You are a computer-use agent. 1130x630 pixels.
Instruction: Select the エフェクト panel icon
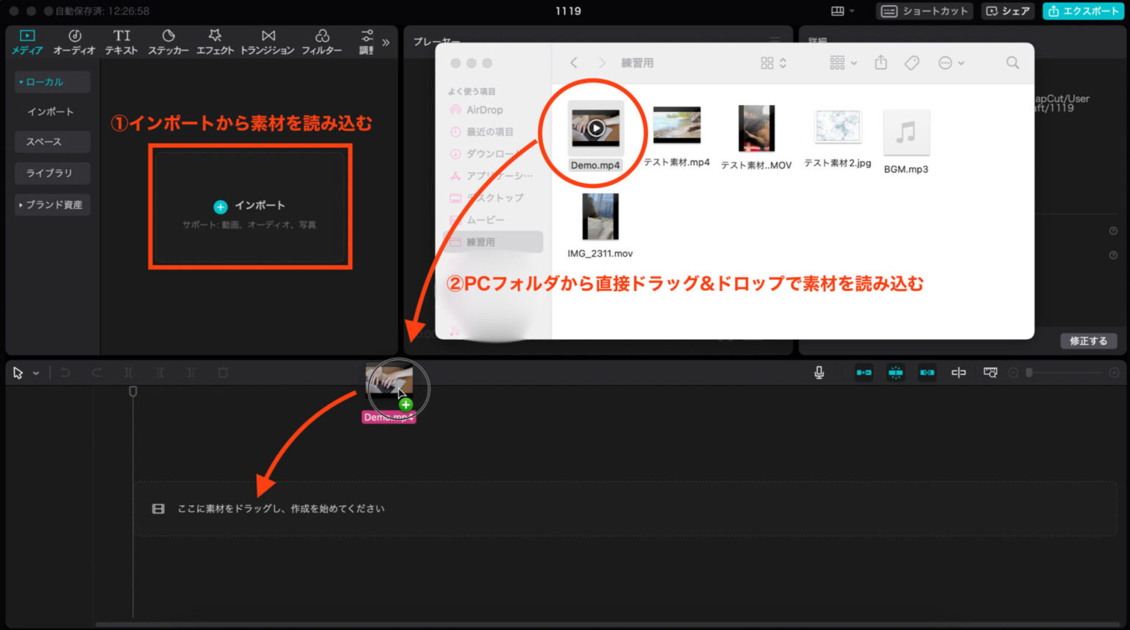pos(215,42)
